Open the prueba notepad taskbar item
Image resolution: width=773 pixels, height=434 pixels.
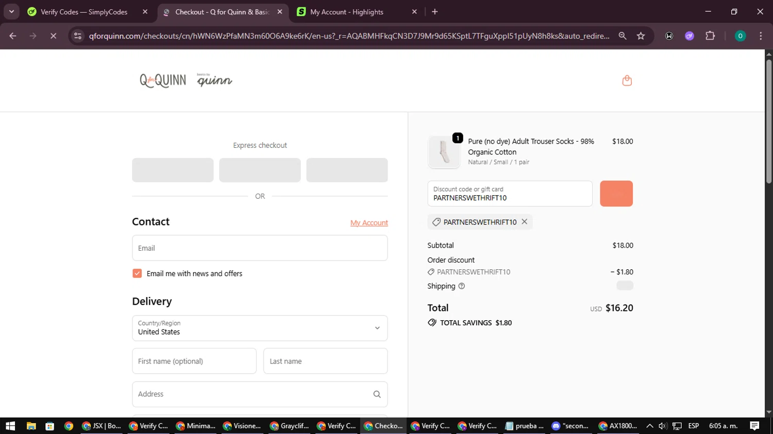(x=524, y=426)
